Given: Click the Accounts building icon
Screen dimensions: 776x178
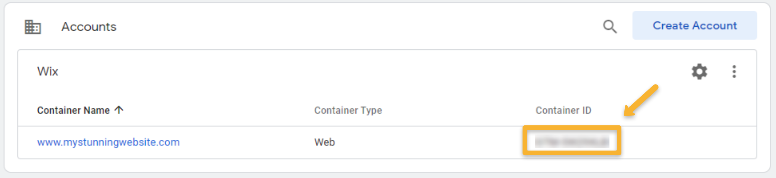Looking at the screenshot, I should pyautogui.click(x=33, y=27).
